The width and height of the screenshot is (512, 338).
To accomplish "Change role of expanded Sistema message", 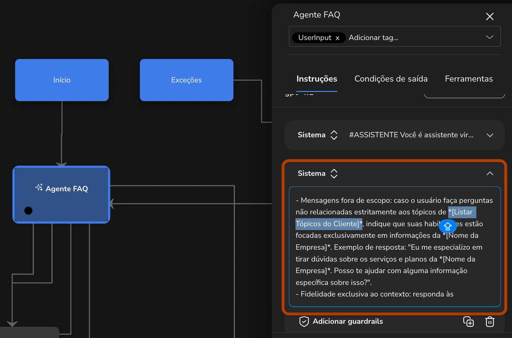I will 334,173.
